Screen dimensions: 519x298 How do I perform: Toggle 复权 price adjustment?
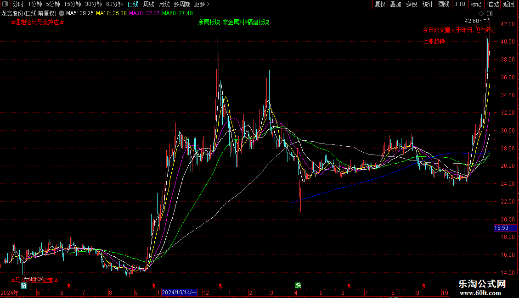click(x=380, y=4)
